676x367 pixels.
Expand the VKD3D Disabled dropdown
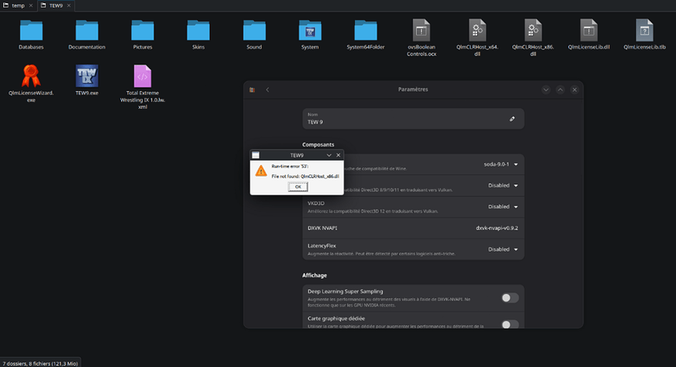click(503, 207)
